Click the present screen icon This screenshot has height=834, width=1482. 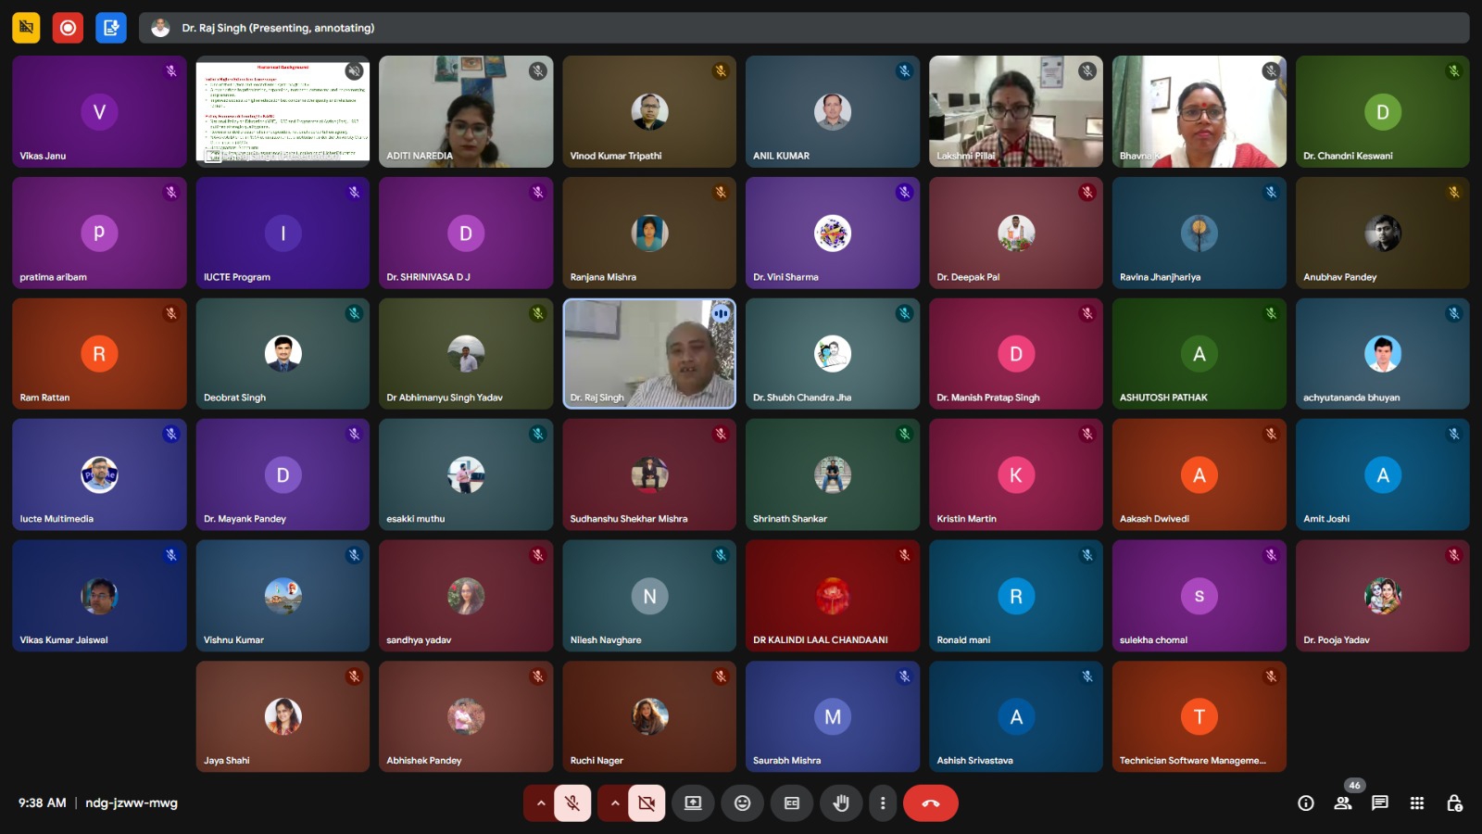point(693,803)
